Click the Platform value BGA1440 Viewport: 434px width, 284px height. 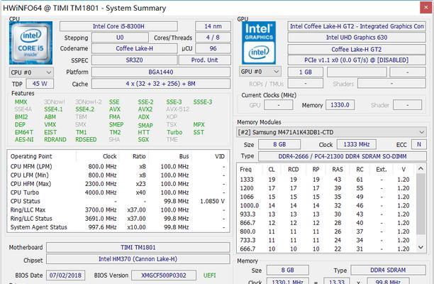click(x=161, y=72)
